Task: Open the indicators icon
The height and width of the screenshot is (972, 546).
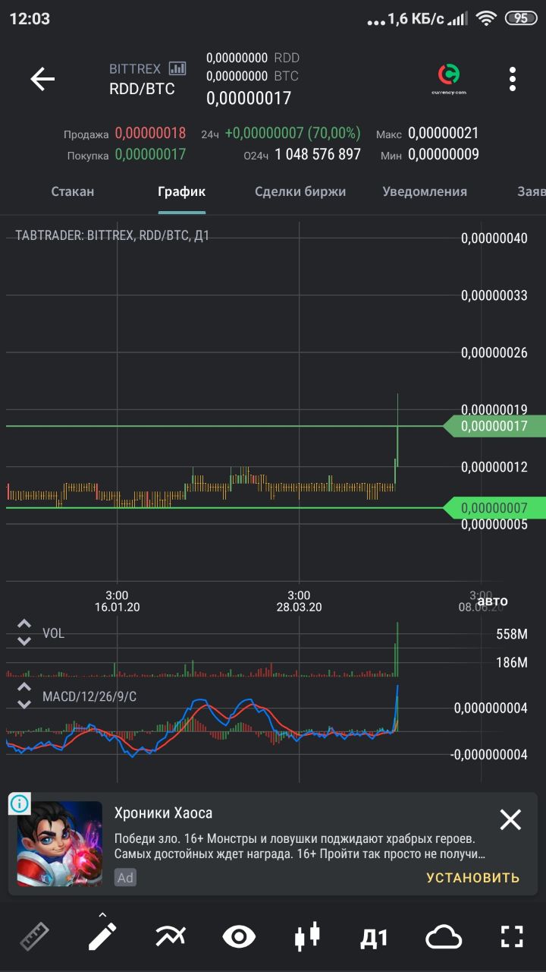Action: tap(171, 936)
